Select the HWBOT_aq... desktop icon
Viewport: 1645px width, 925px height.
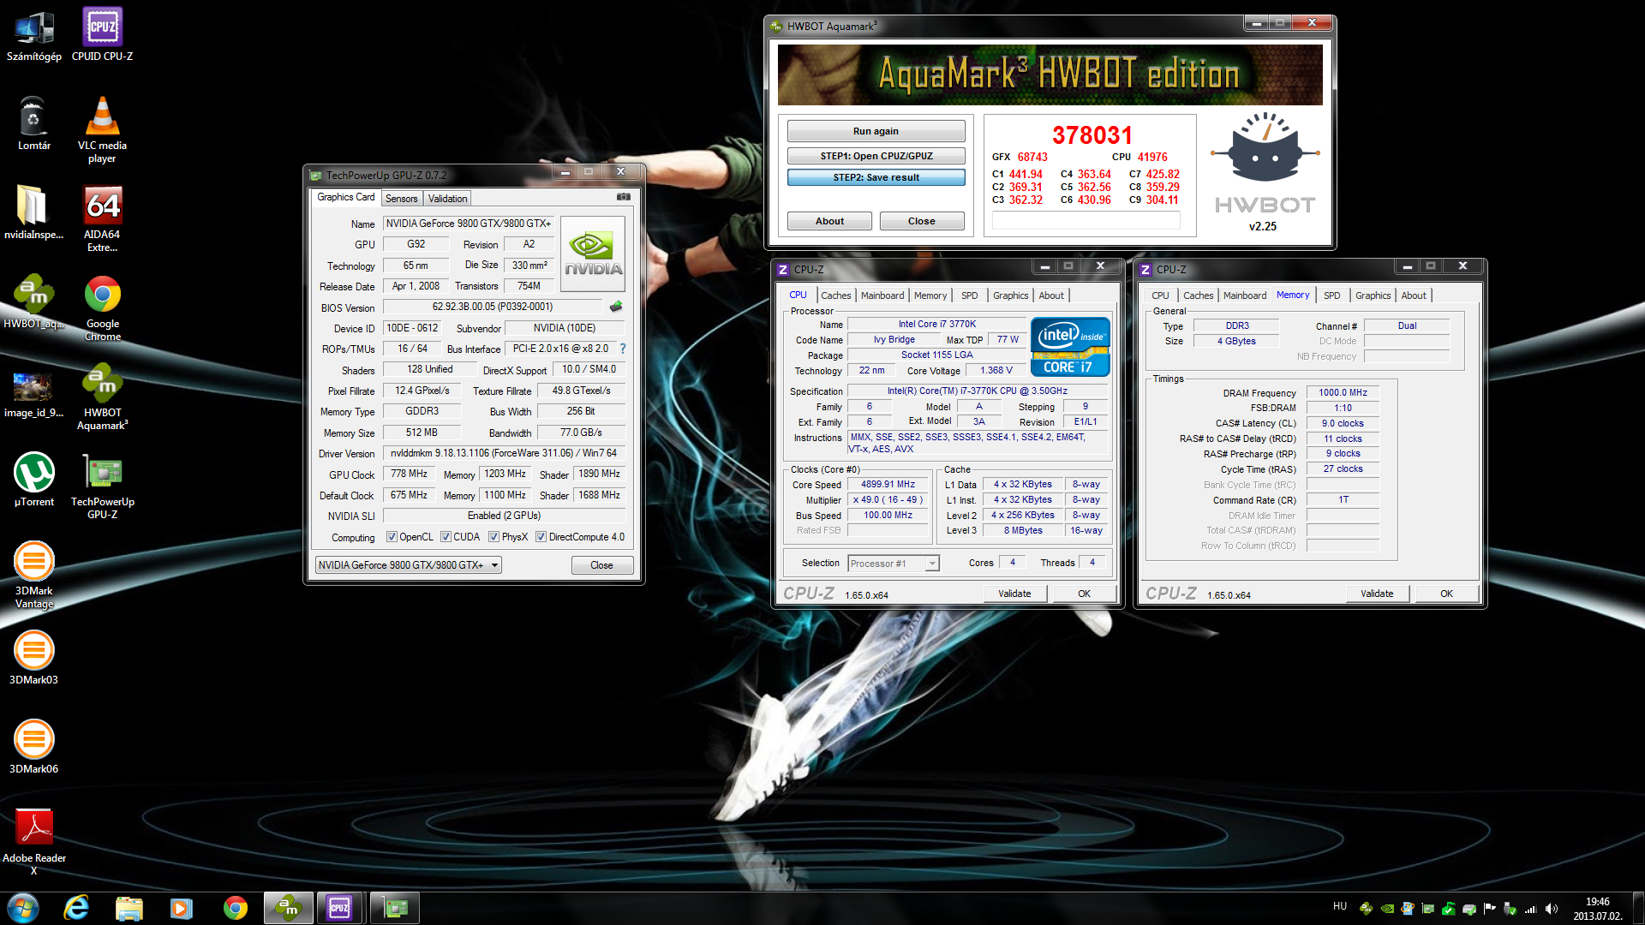[x=34, y=302]
